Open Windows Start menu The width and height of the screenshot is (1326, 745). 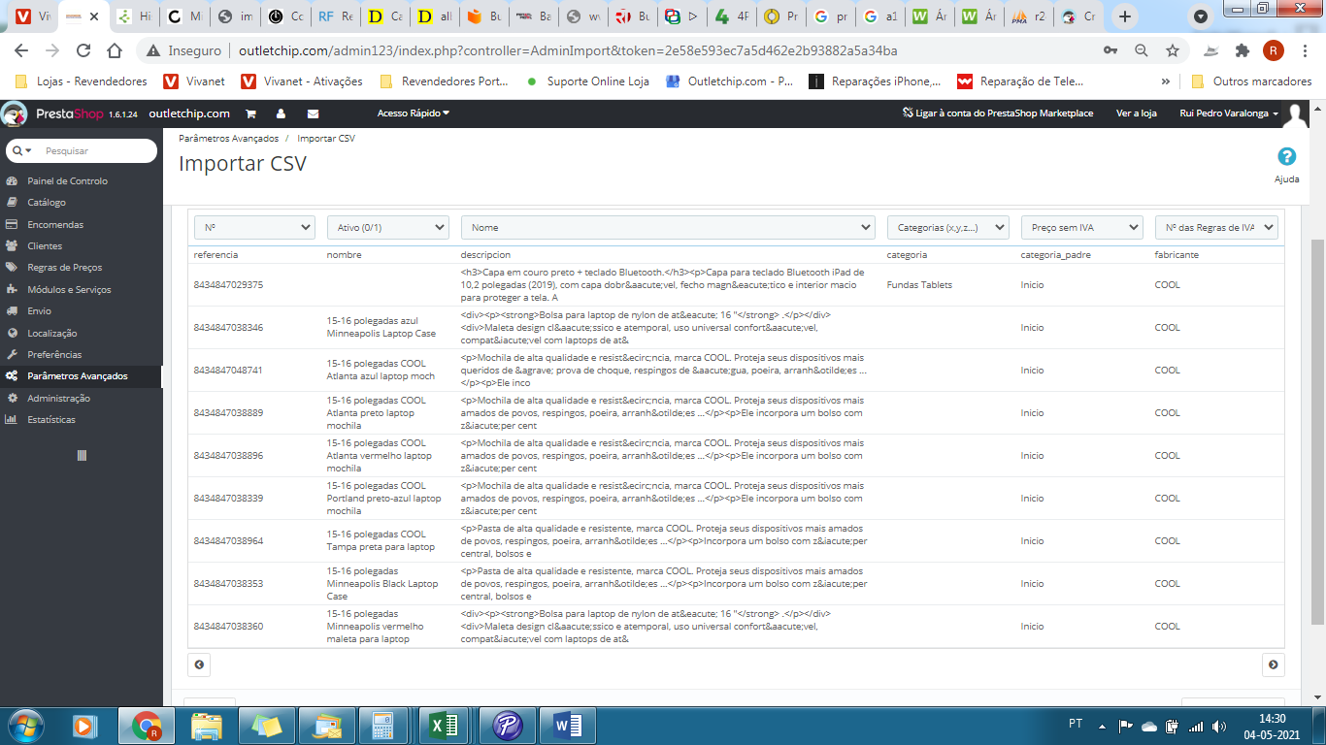click(x=24, y=725)
